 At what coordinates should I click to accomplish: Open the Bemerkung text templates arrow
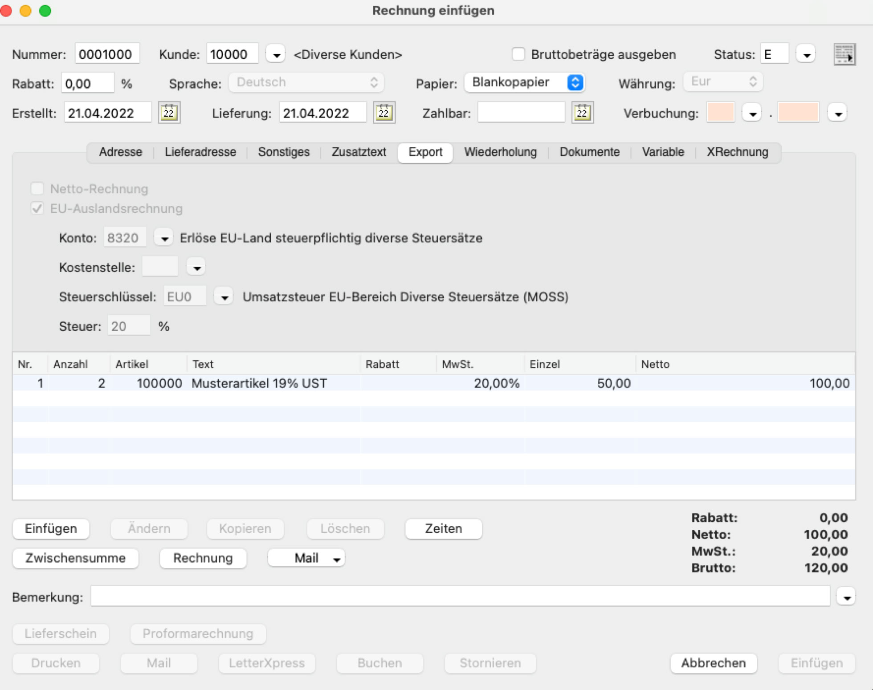pyautogui.click(x=846, y=597)
